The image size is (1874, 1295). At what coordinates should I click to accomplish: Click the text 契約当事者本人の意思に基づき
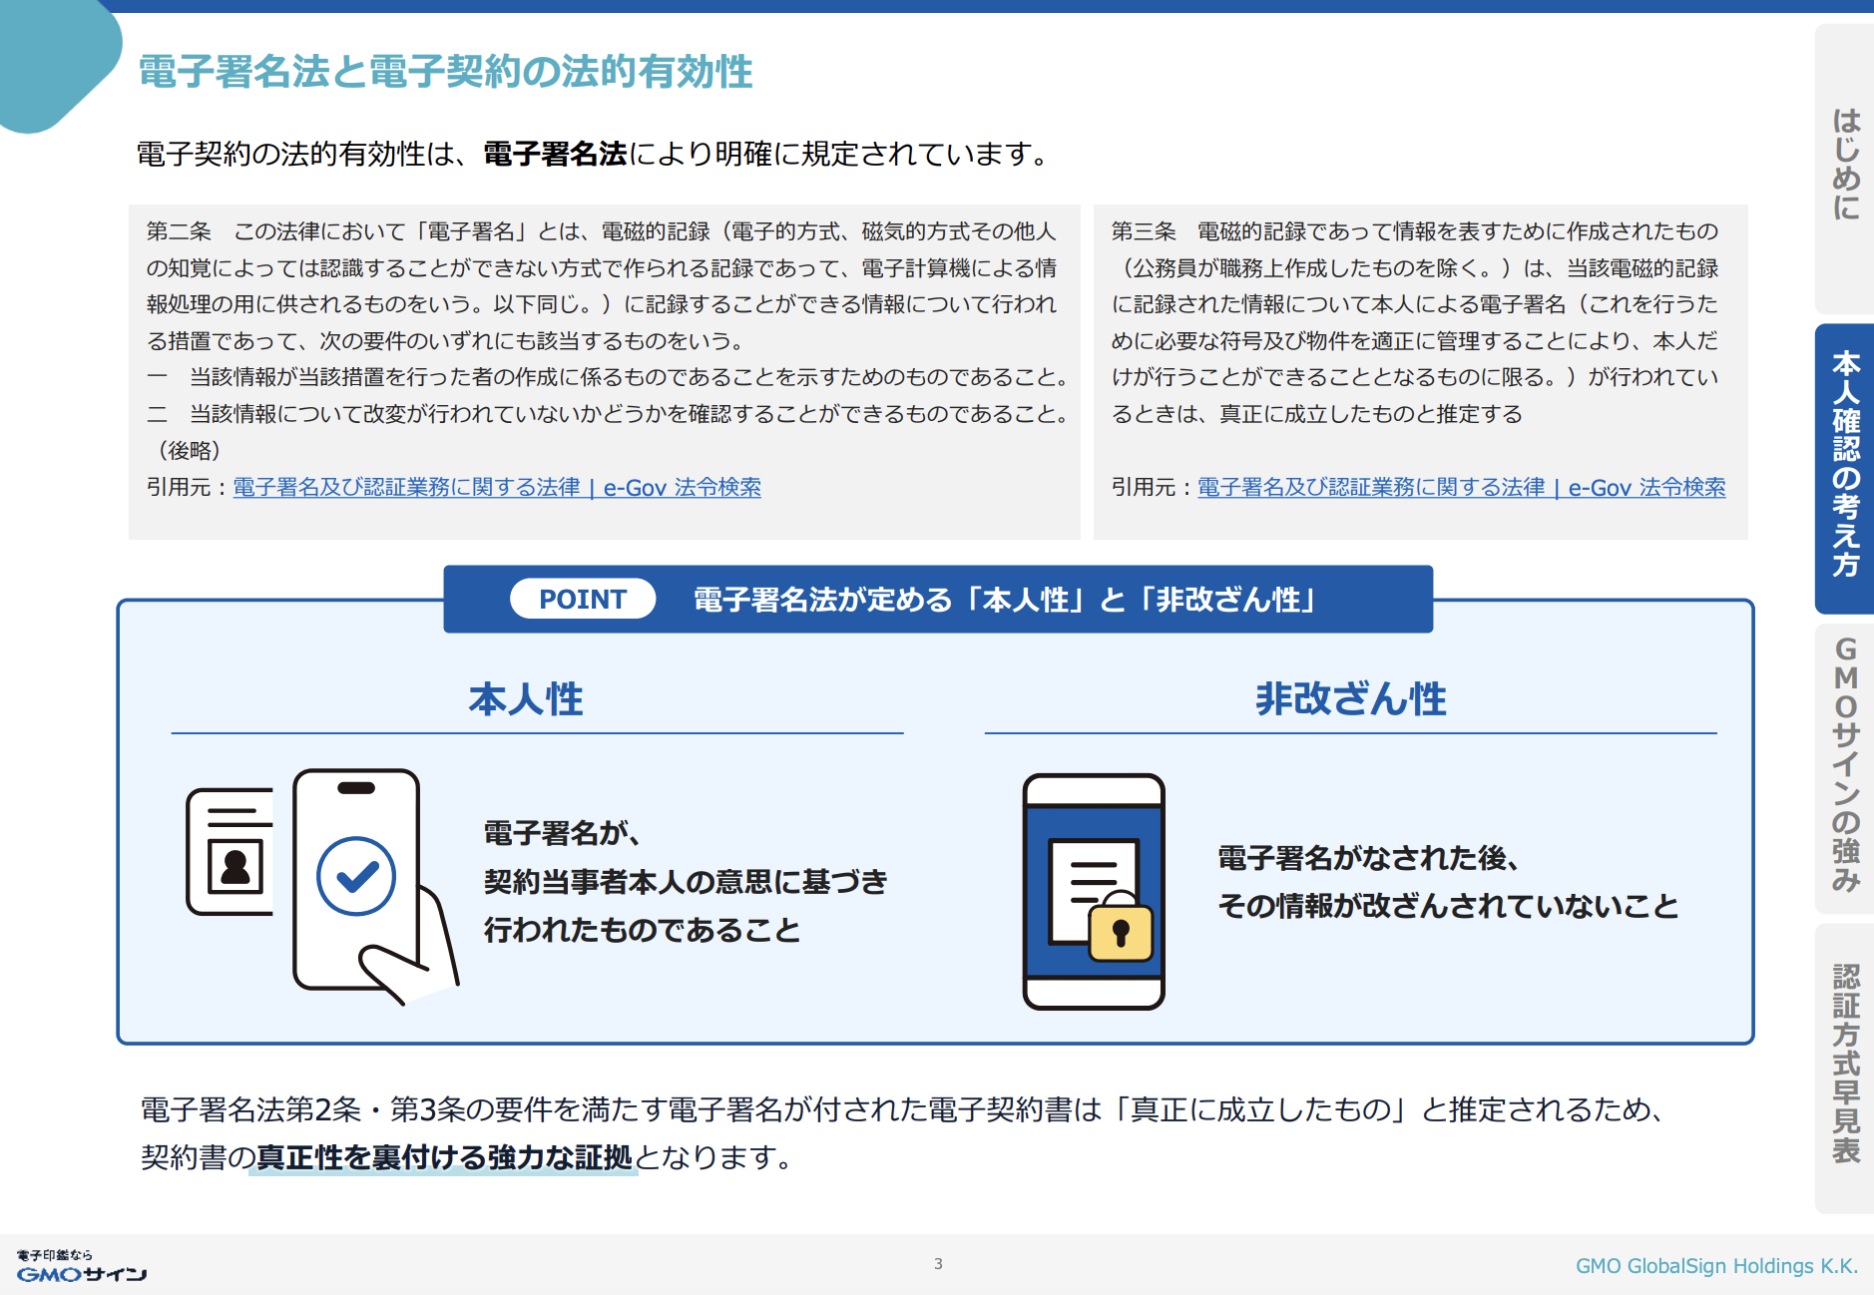click(x=686, y=882)
